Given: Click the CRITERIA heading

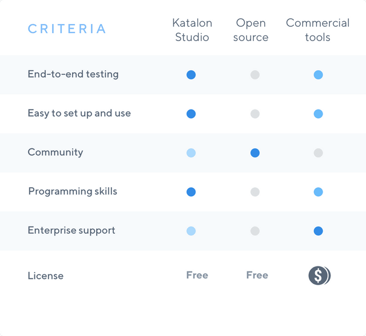Looking at the screenshot, I should [67, 29].
